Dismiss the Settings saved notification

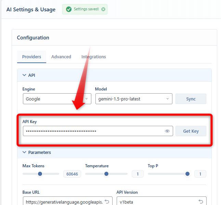tap(103, 9)
